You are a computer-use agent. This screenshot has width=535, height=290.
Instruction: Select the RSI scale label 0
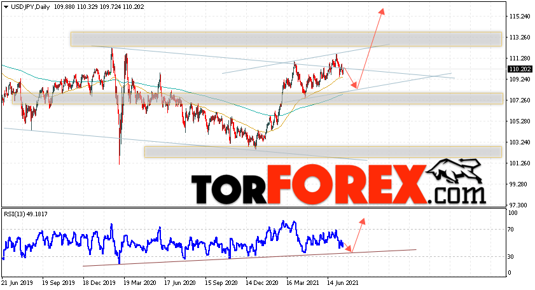510,273
